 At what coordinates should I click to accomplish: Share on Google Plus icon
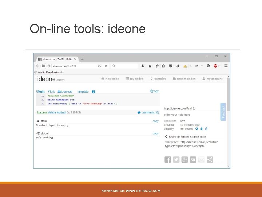pos(184,160)
